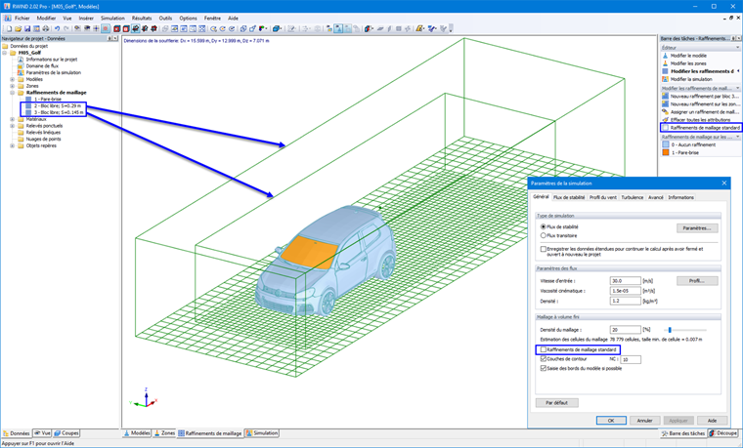Open the Modifier la simulation editor
The image size is (743, 448).
pyautogui.click(x=691, y=79)
